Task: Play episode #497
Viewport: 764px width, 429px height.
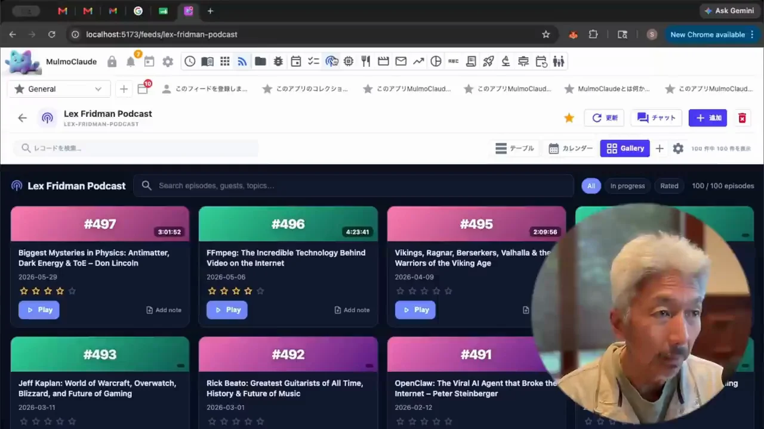Action: pos(39,310)
